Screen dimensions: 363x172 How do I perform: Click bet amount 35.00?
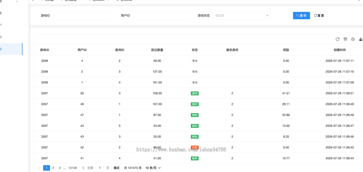coord(157,137)
